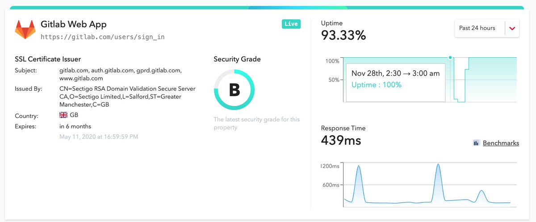Click the Security Grade heading

pos(237,59)
